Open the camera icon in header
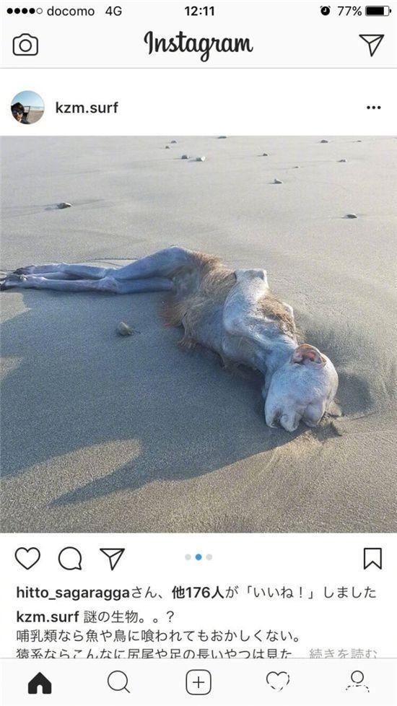This screenshot has height=706, width=397. 26,45
